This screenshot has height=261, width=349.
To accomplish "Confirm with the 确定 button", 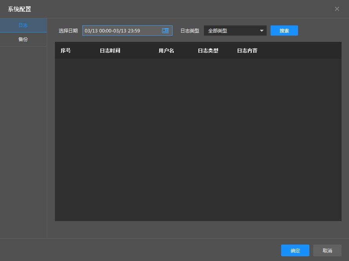I will (295, 250).
